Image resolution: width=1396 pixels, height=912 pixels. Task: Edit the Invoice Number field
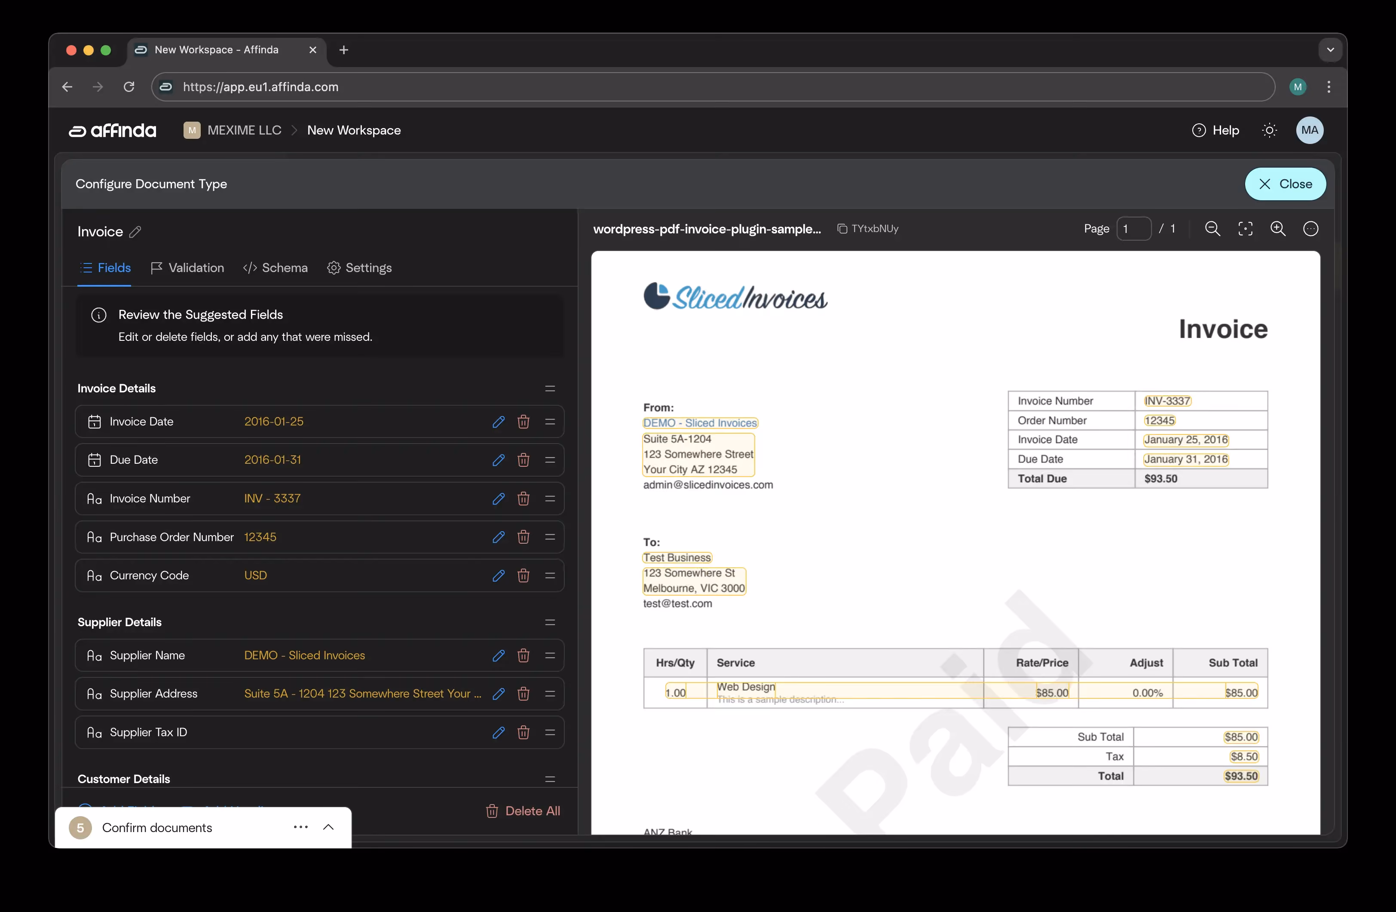tap(498, 499)
